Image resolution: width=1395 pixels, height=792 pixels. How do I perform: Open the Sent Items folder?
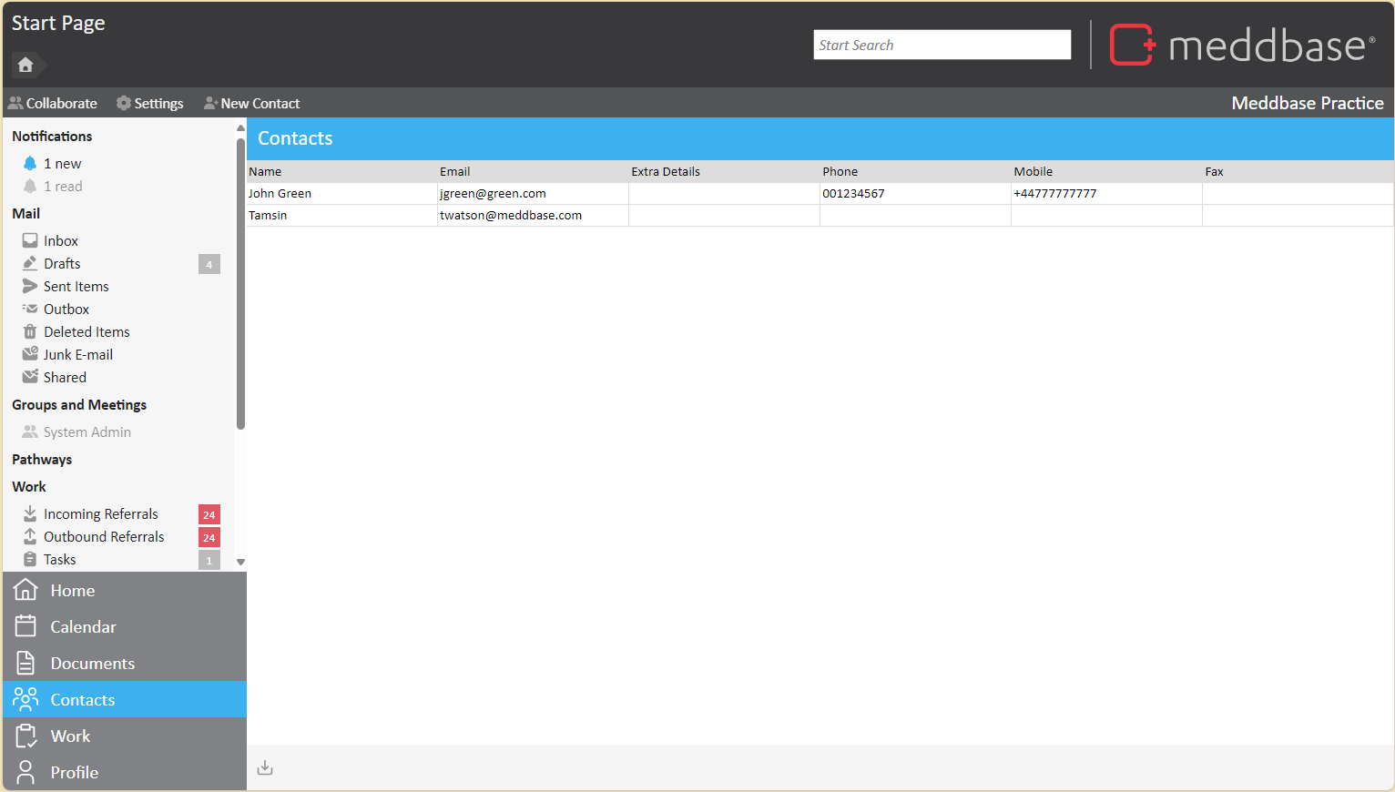tap(76, 287)
